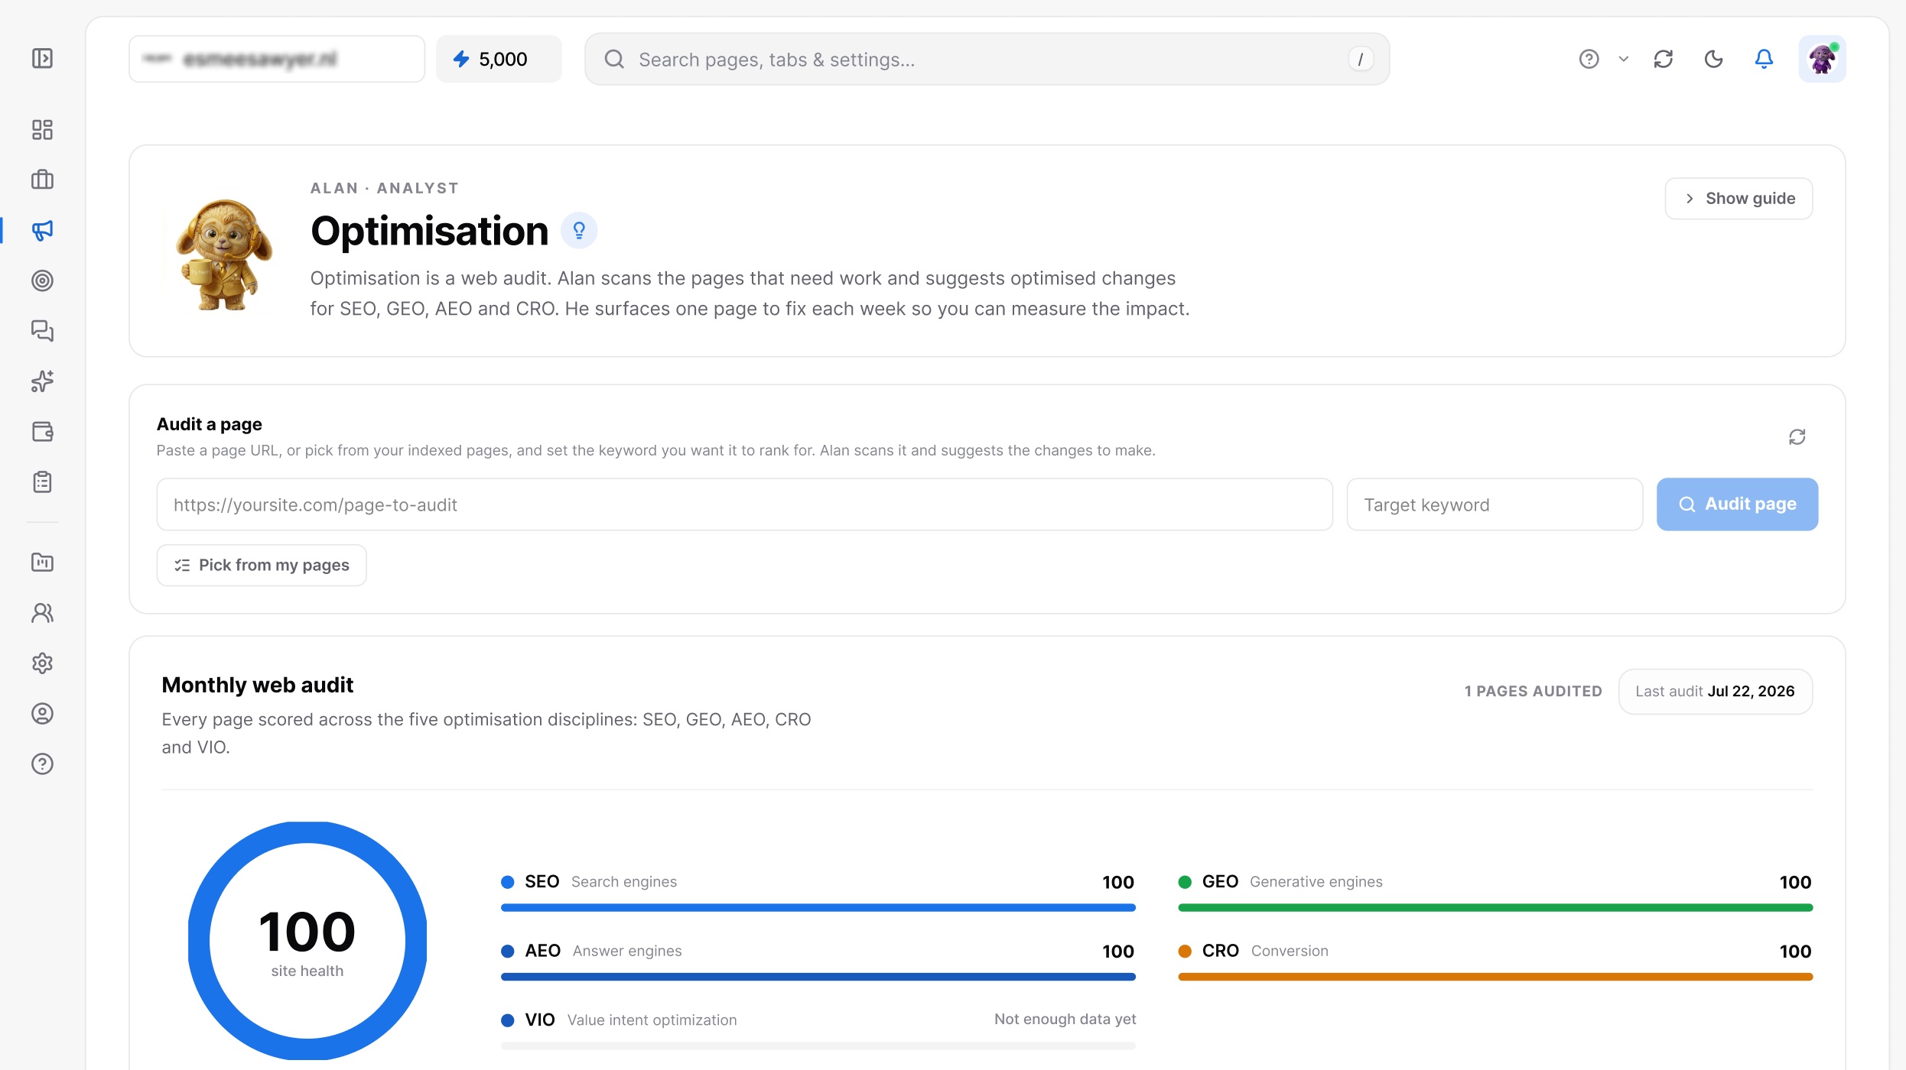Click the '1 PAGES AUDITED' label
Image resolution: width=1906 pixels, height=1070 pixels.
point(1533,692)
